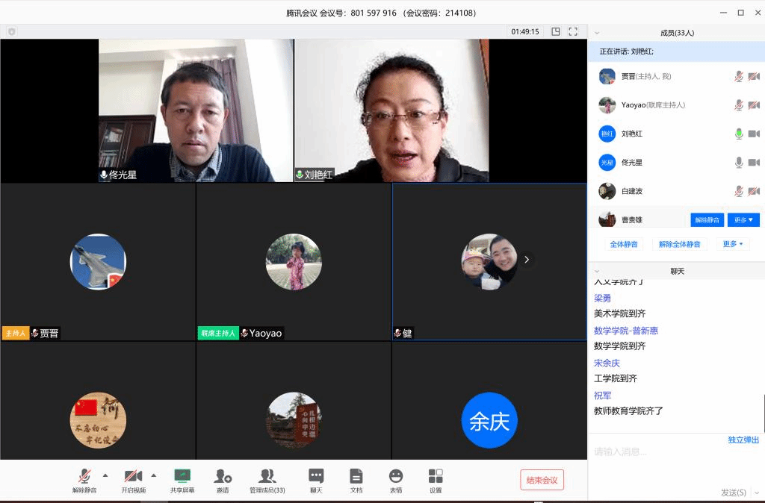Click 白建波 avatar in member list
765x503 pixels.
(x=607, y=192)
